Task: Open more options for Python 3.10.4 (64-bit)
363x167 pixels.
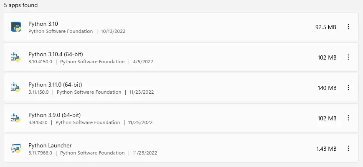Action: [x=348, y=57]
